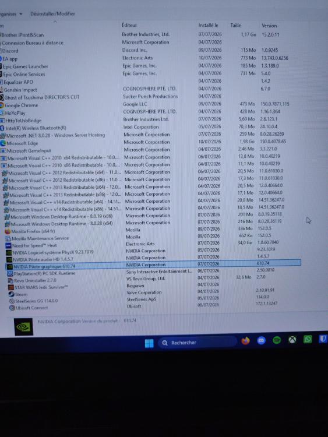Click the Rechercher taskbar search box
Screen dimensions: 328x437
pos(197,343)
